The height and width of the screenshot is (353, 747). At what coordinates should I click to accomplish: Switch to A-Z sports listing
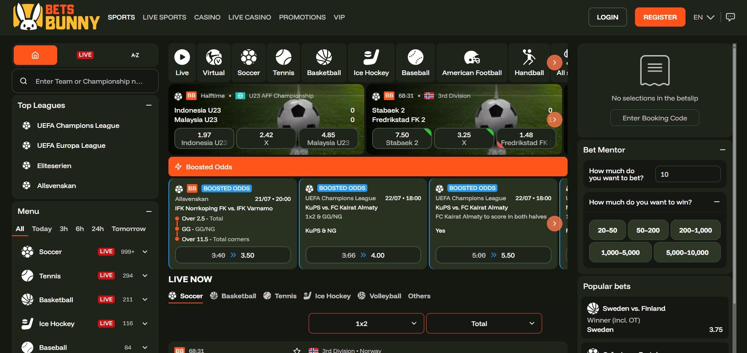click(135, 55)
